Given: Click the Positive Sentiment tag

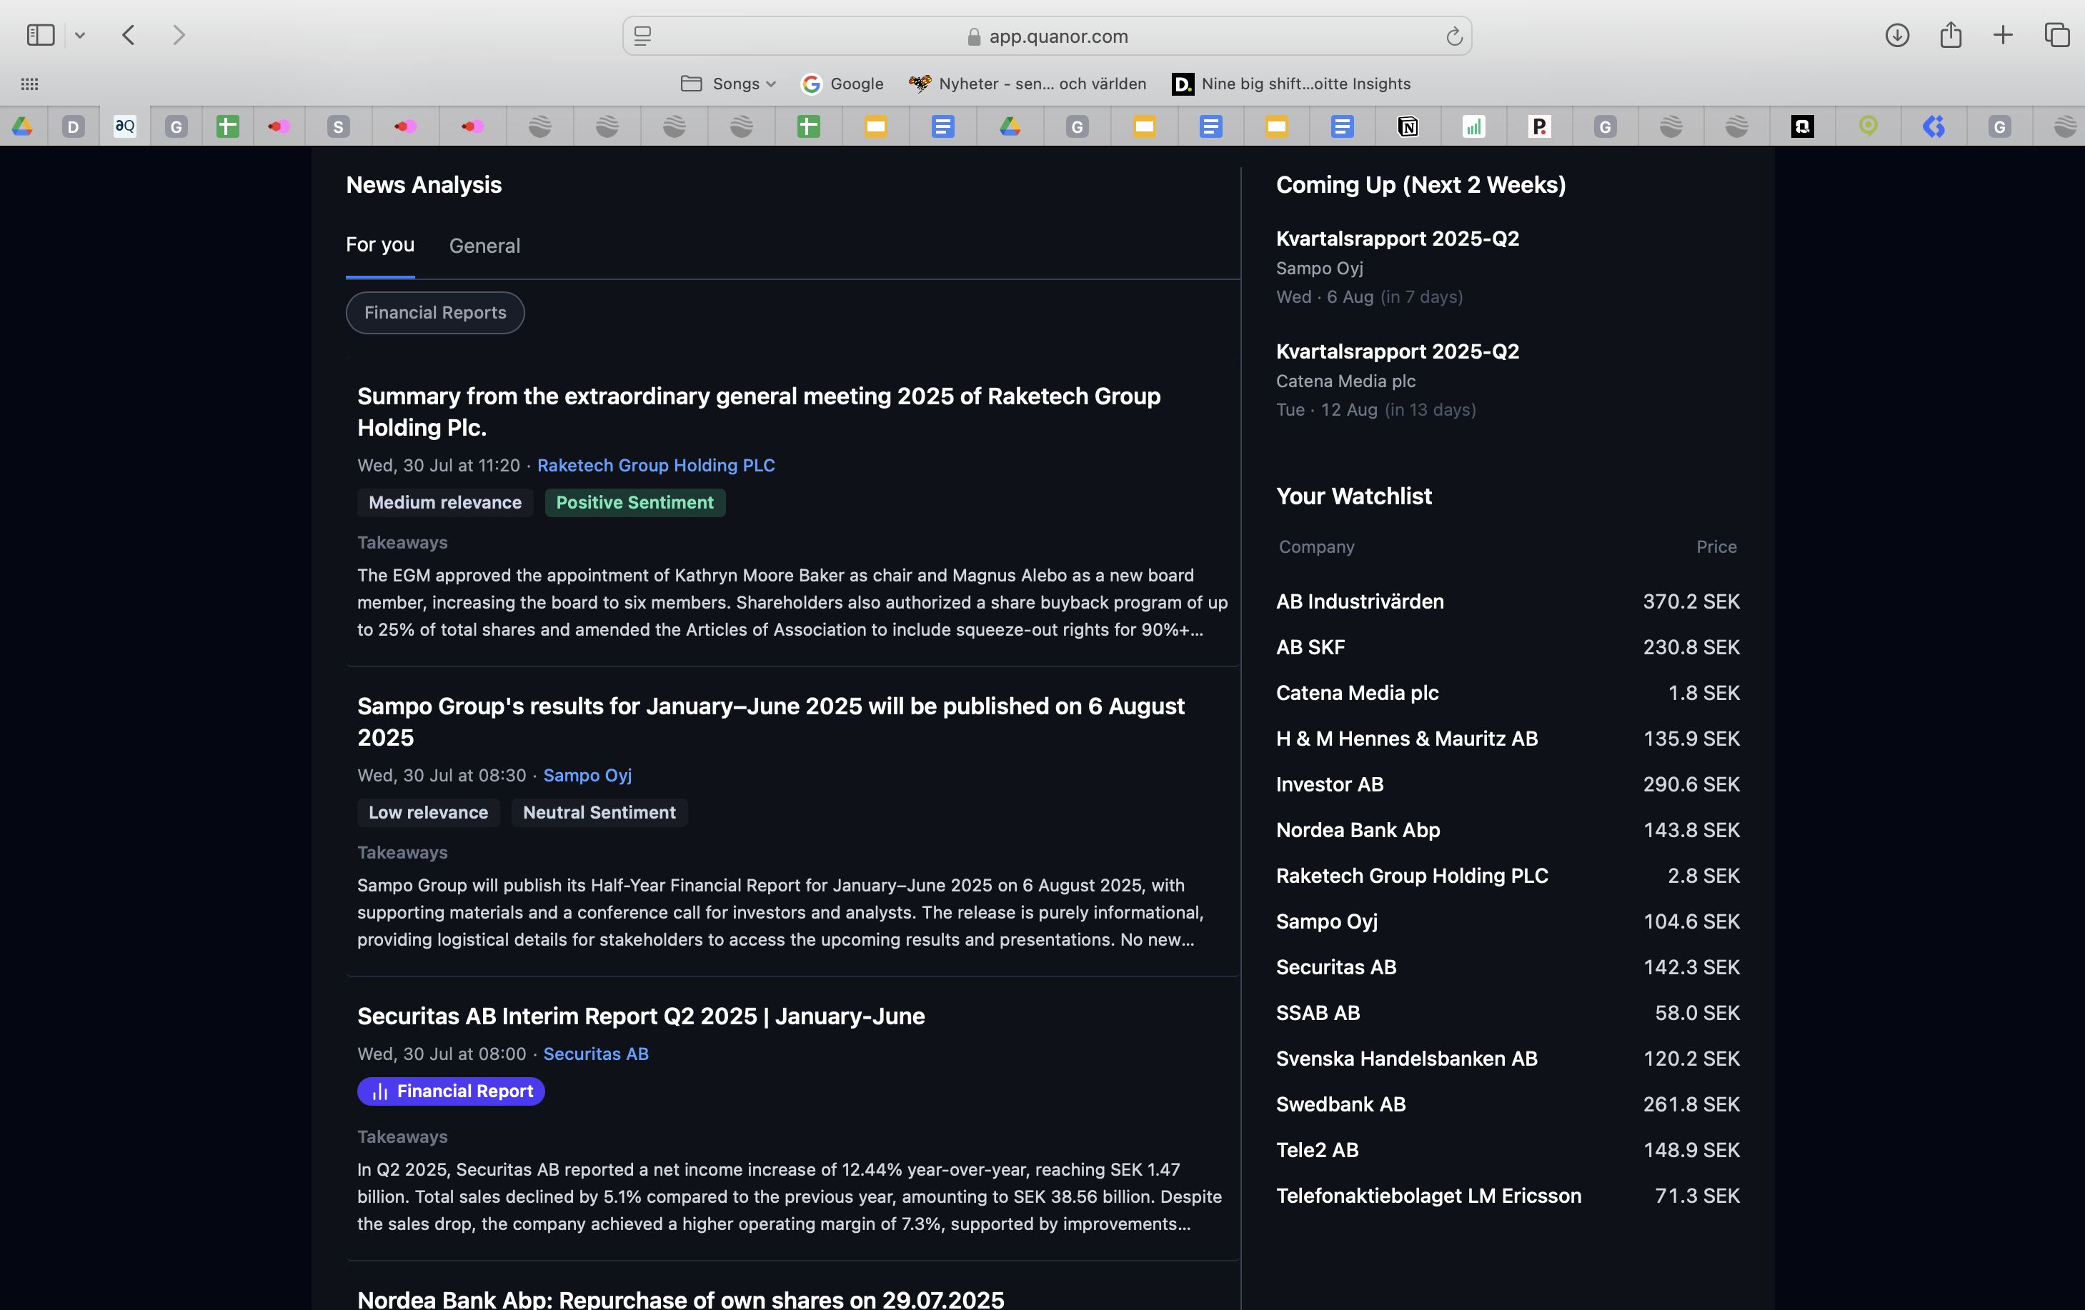Looking at the screenshot, I should pyautogui.click(x=635, y=502).
